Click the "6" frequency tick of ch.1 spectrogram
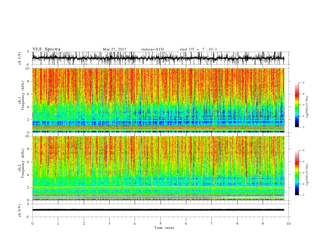This screenshot has height=251, width=325. click(x=29, y=94)
